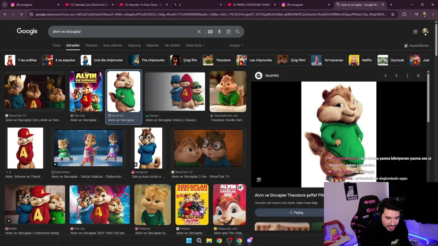The width and height of the screenshot is (438, 246).
Task: Switch to Alışveriş tab
Action: tap(134, 45)
